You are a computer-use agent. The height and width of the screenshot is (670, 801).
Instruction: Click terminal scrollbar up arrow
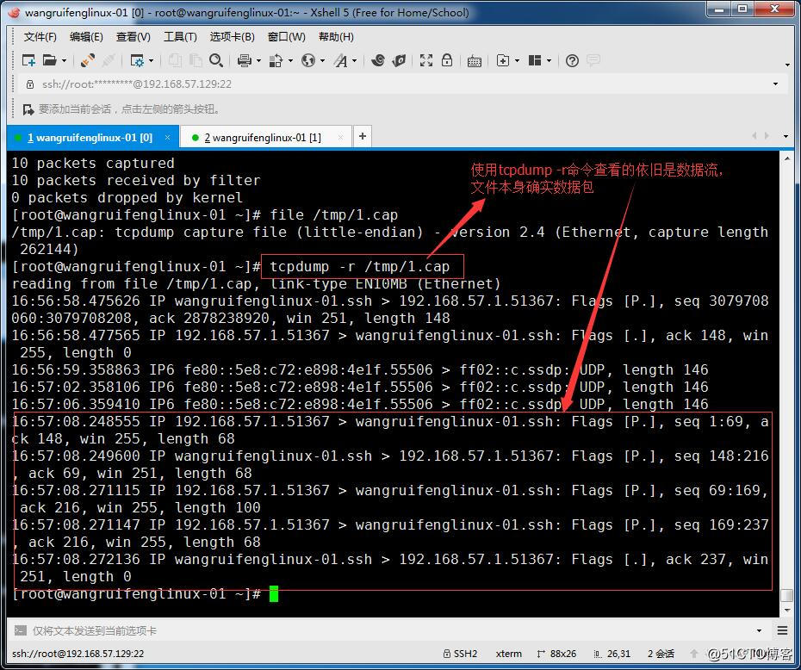click(x=786, y=158)
